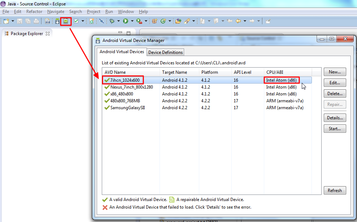Click the Delete... button
The width and height of the screenshot is (357, 222).
pyautogui.click(x=335, y=94)
